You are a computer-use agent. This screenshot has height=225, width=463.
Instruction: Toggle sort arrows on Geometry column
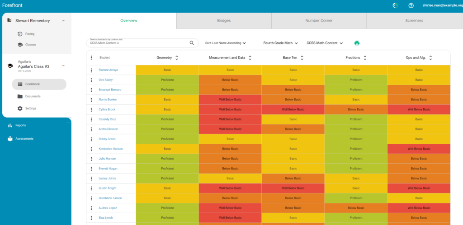(x=177, y=58)
